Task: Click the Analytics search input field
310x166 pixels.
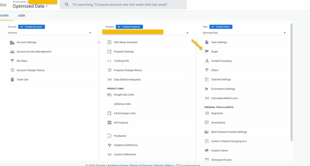Action: click(124, 5)
